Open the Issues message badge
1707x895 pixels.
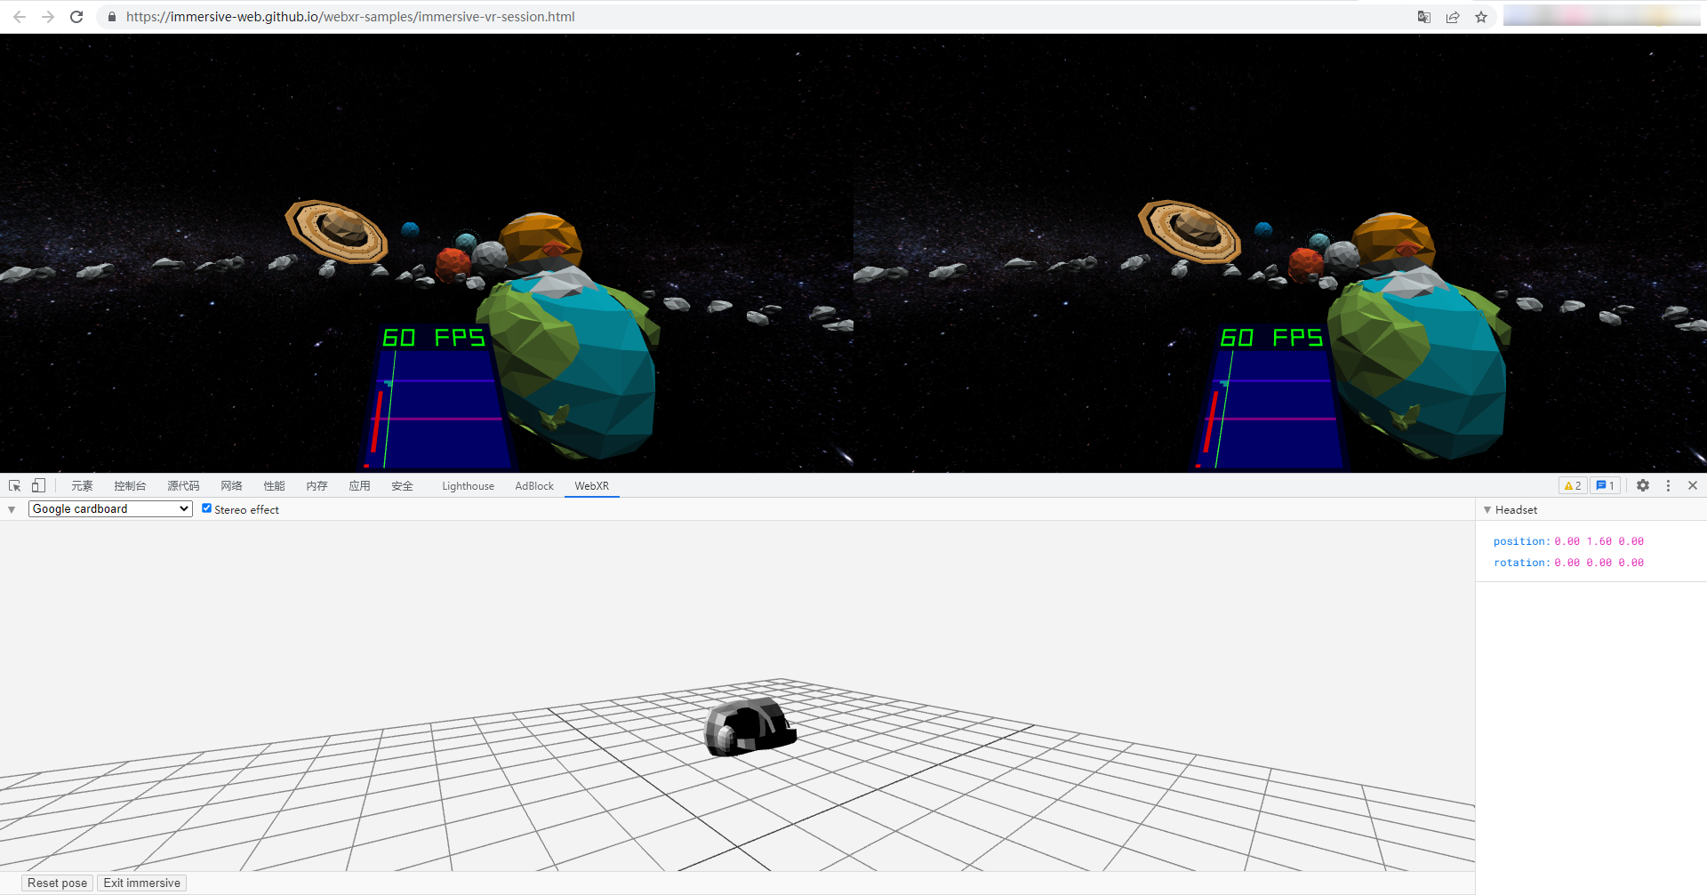coord(1604,485)
